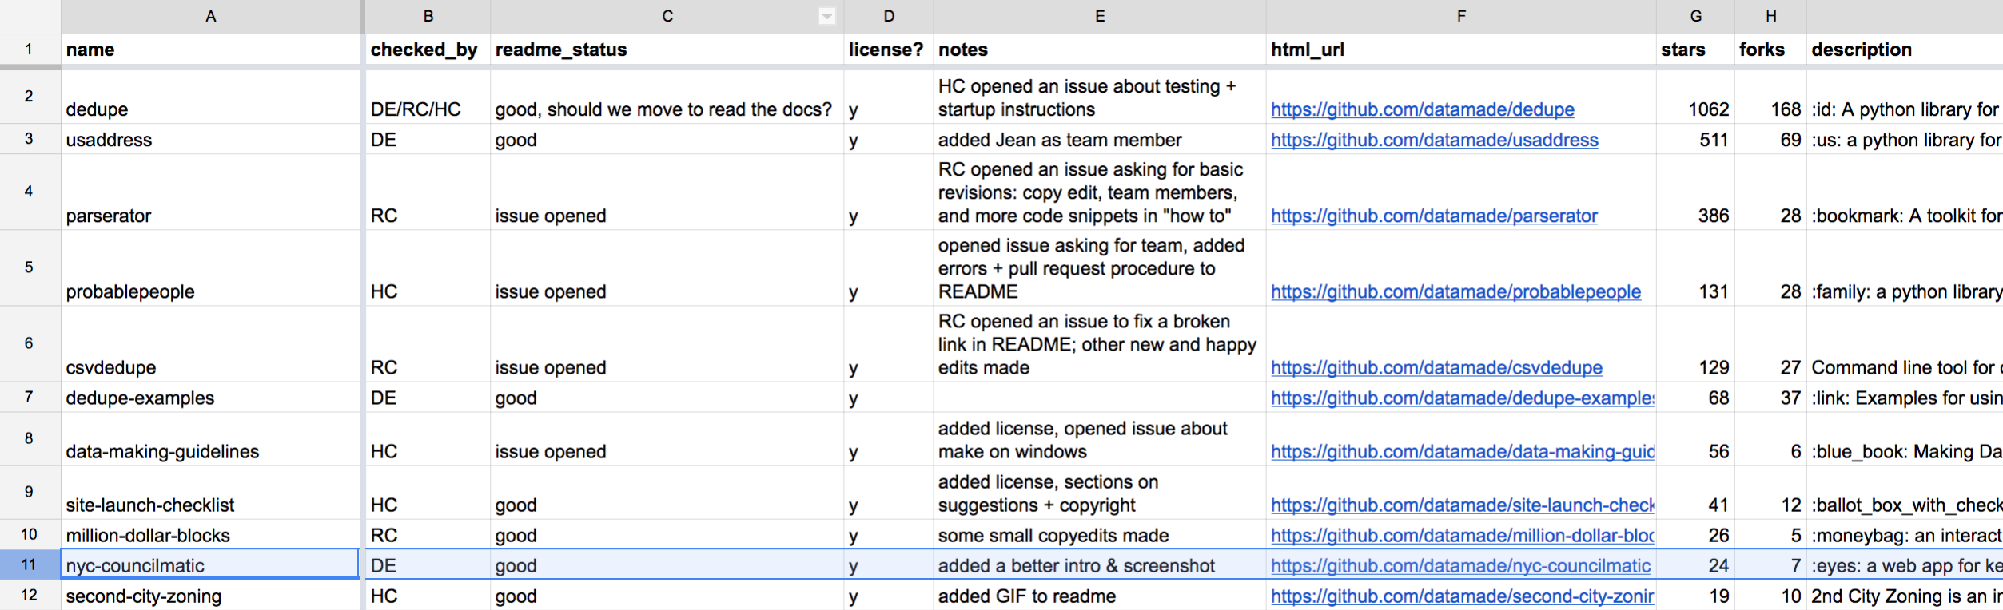2003x610 pixels.
Task: Select the 'nyc-councilmatic' name cell
Action: click(x=211, y=564)
